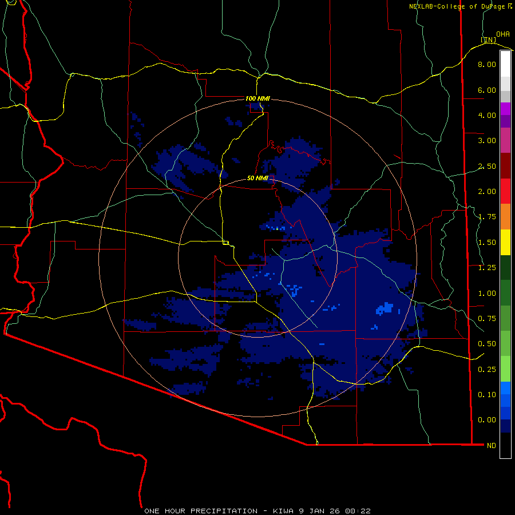Select the '0.75' legend value
This screenshot has width=515, height=515.
click(487, 319)
